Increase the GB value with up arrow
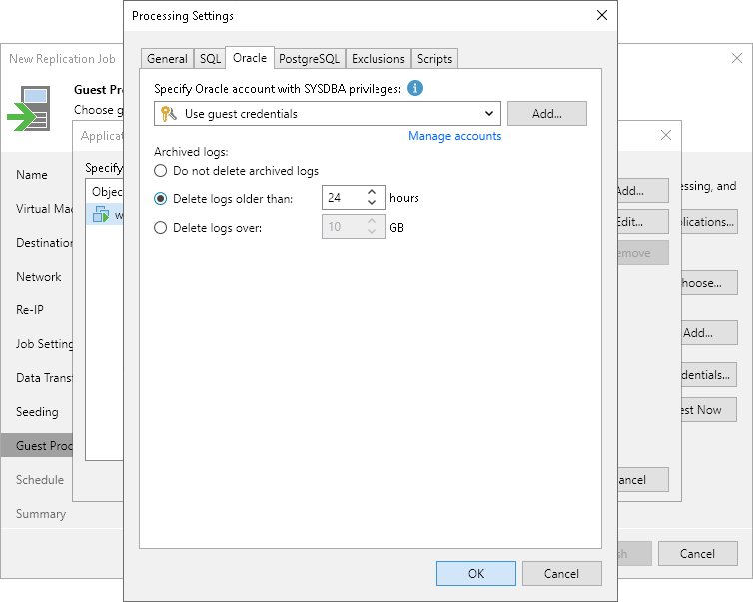 point(372,221)
